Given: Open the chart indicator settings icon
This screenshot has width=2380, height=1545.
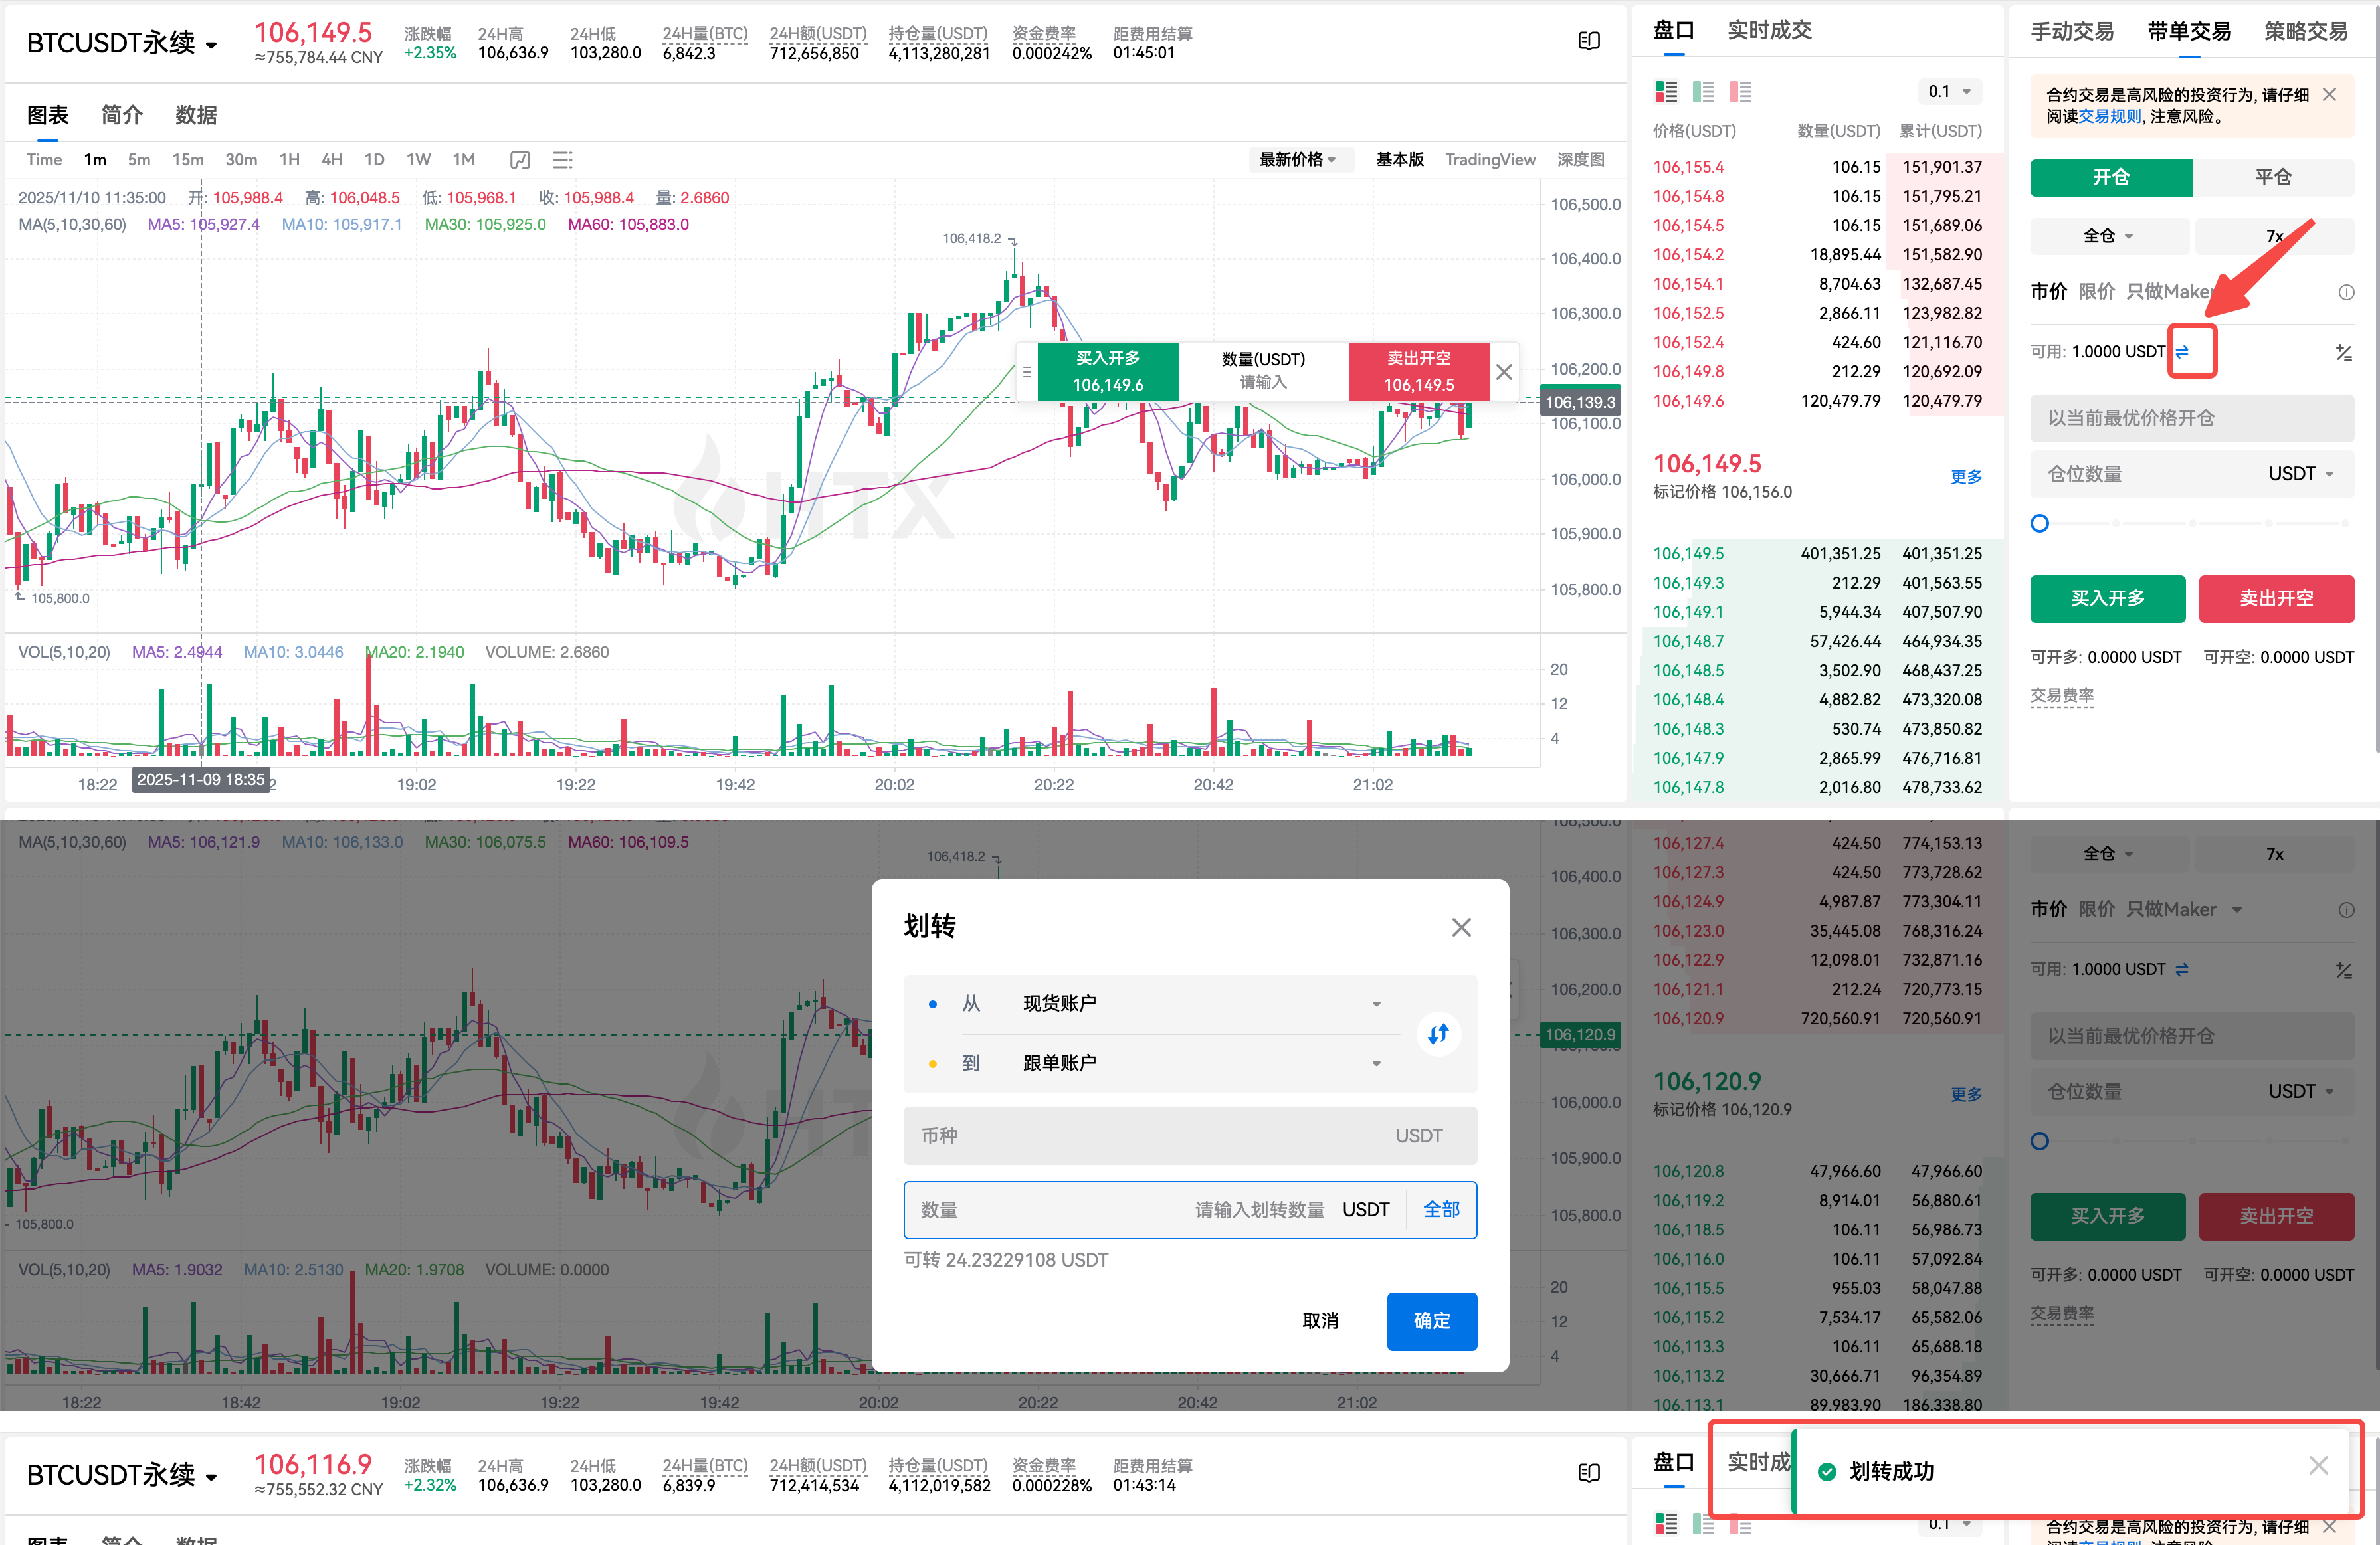Looking at the screenshot, I should click(563, 160).
